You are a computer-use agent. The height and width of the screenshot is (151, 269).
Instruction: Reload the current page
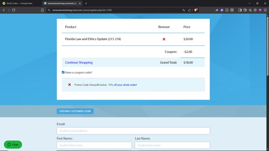[14, 10]
